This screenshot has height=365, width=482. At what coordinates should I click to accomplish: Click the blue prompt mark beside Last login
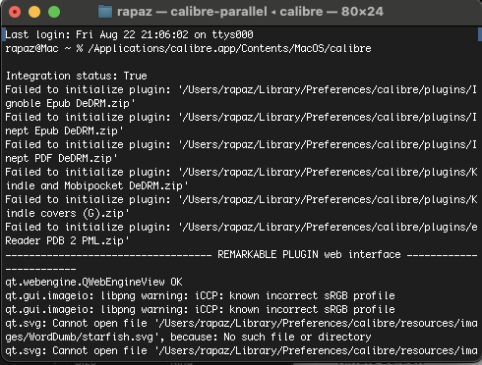[x=4, y=34]
